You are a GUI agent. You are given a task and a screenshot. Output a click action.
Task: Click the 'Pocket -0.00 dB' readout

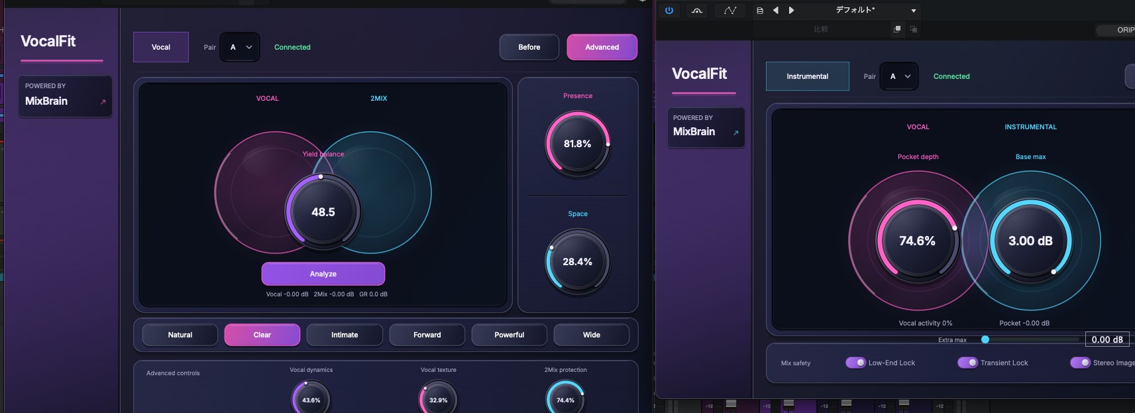click(x=1024, y=324)
